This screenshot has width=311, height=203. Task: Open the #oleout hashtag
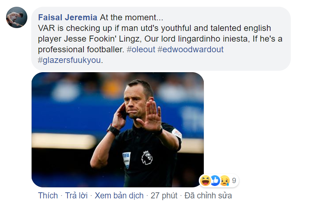pos(141,49)
